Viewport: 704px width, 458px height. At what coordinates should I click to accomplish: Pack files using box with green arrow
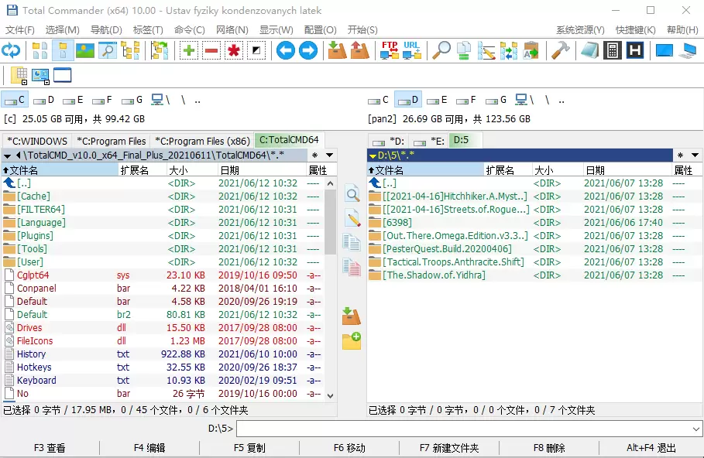(337, 50)
